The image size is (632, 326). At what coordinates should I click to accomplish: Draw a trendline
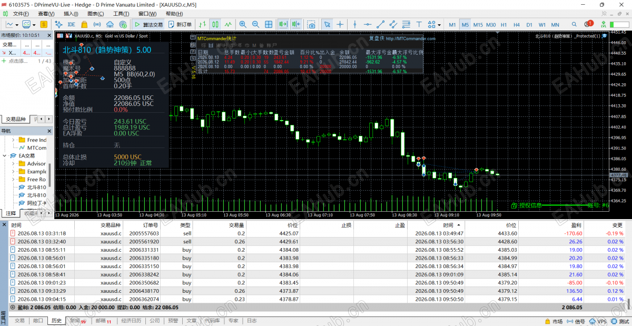click(x=380, y=24)
